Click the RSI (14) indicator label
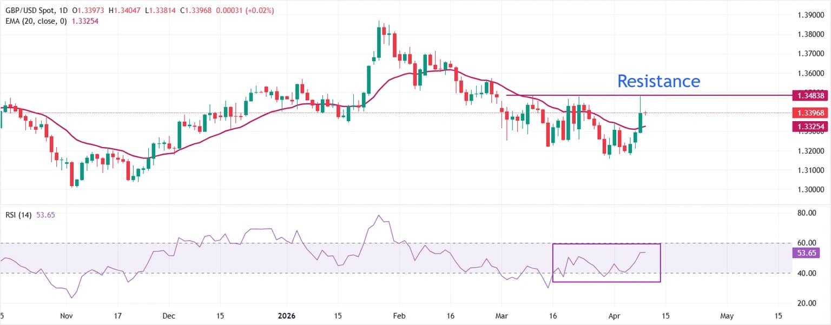831x325 pixels. point(17,215)
